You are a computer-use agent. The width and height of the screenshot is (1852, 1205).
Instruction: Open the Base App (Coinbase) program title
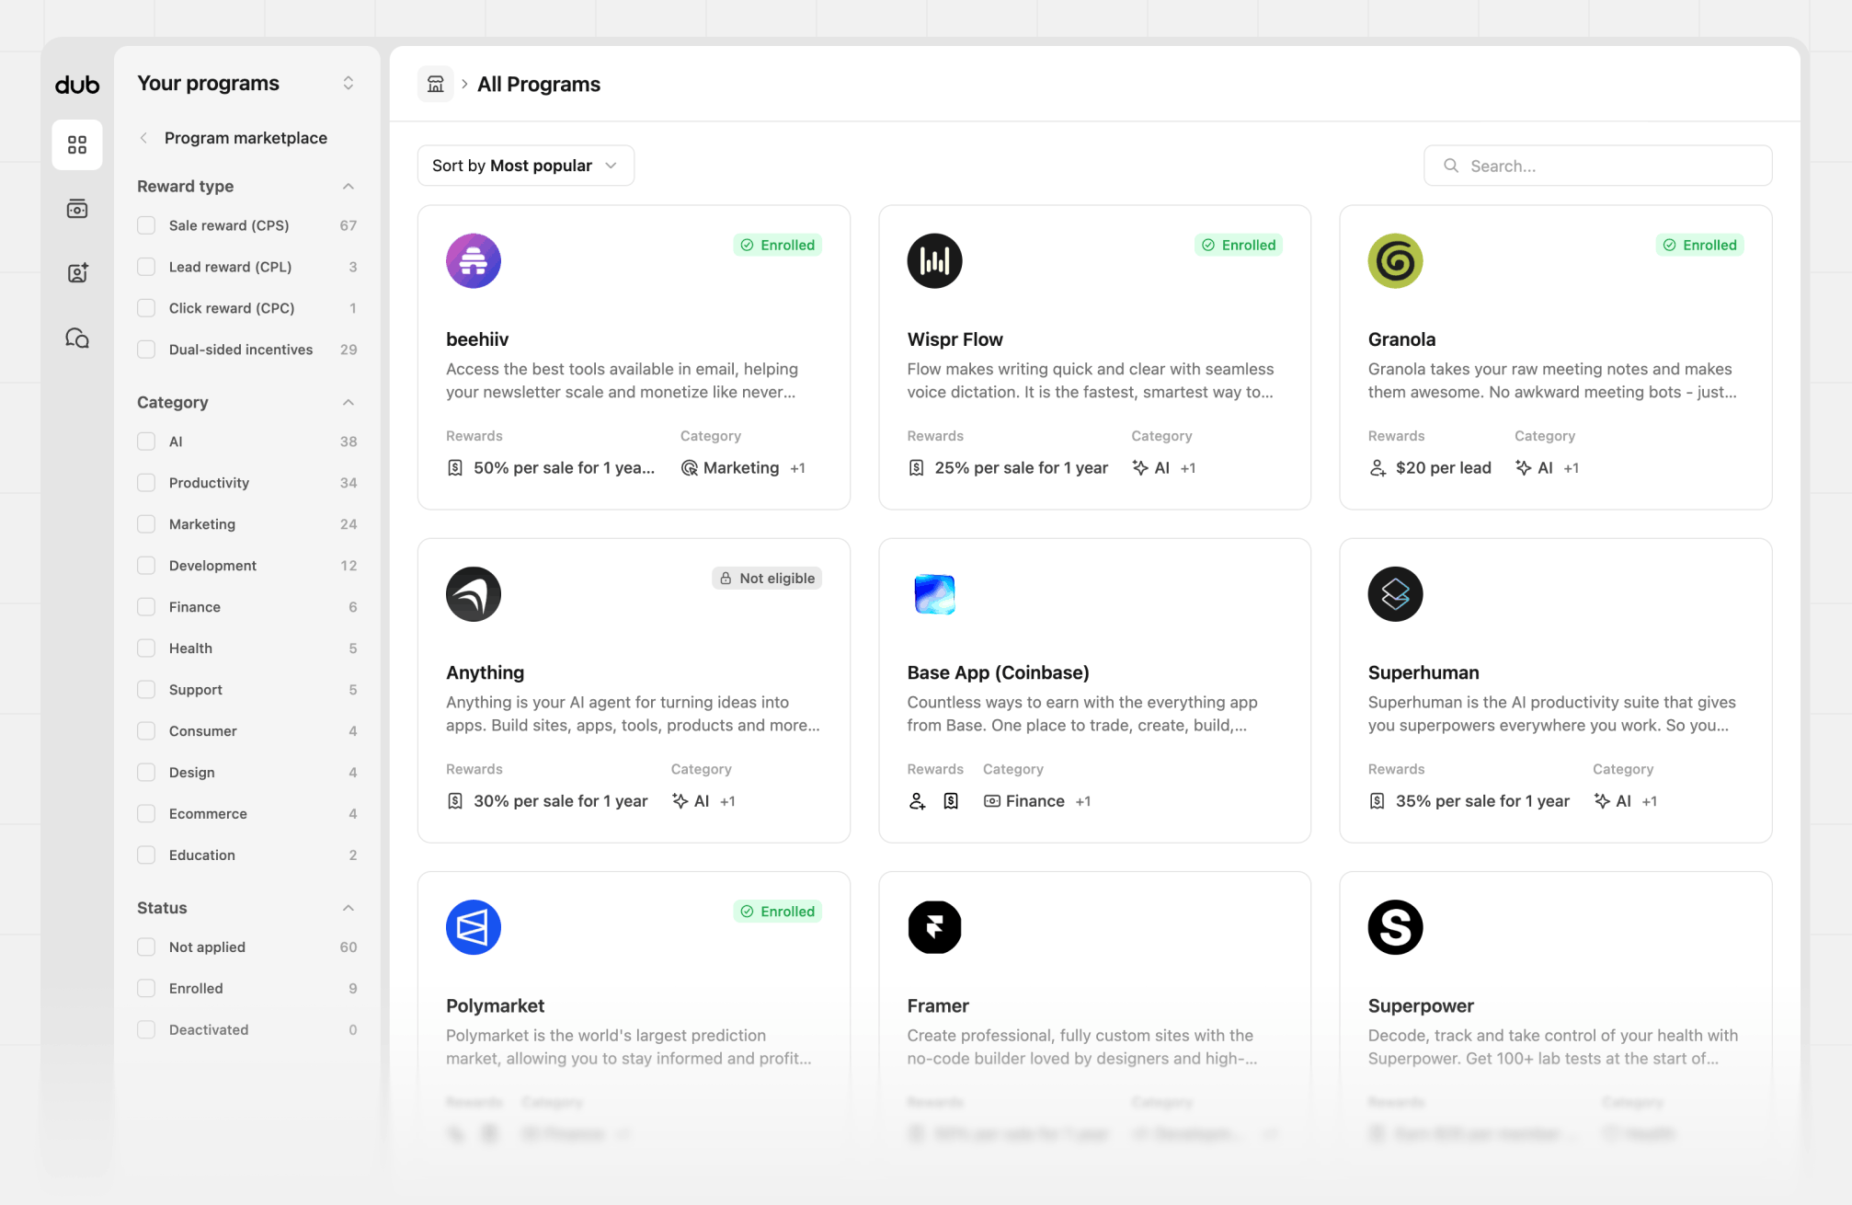998,672
